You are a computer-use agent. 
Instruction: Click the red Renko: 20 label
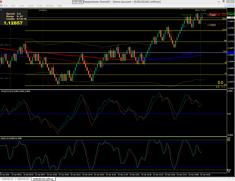click(x=217, y=15)
